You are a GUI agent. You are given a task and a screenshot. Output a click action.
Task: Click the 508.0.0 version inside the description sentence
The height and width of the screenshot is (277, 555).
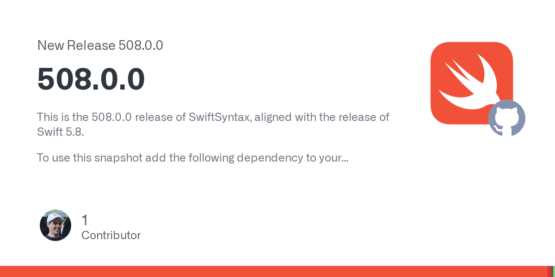tap(111, 117)
